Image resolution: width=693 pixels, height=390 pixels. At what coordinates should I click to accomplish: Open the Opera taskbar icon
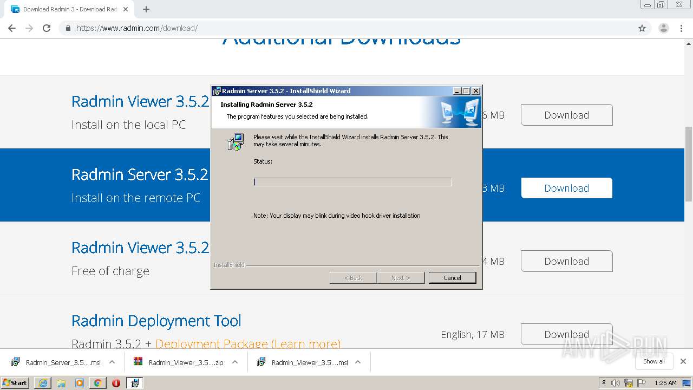[116, 383]
